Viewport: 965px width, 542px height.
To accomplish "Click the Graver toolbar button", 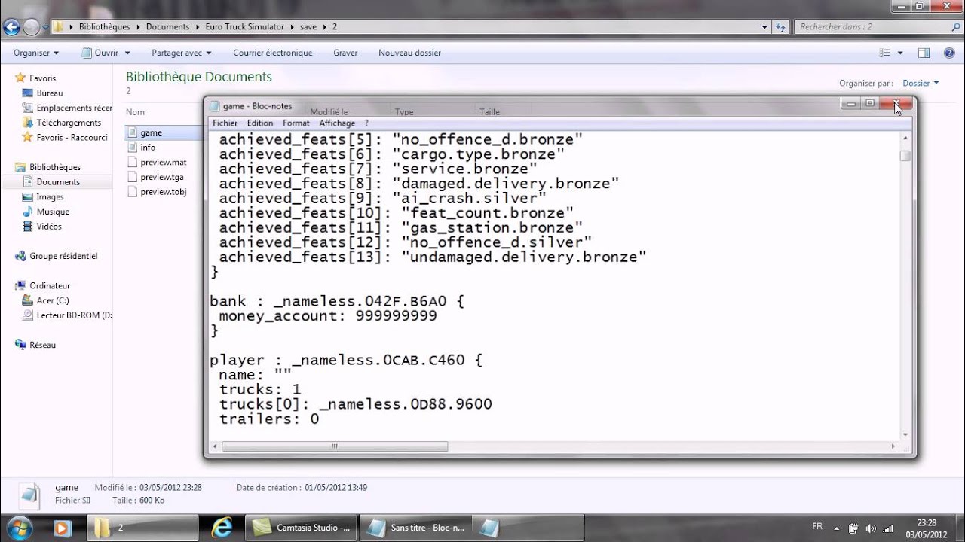I will (345, 53).
